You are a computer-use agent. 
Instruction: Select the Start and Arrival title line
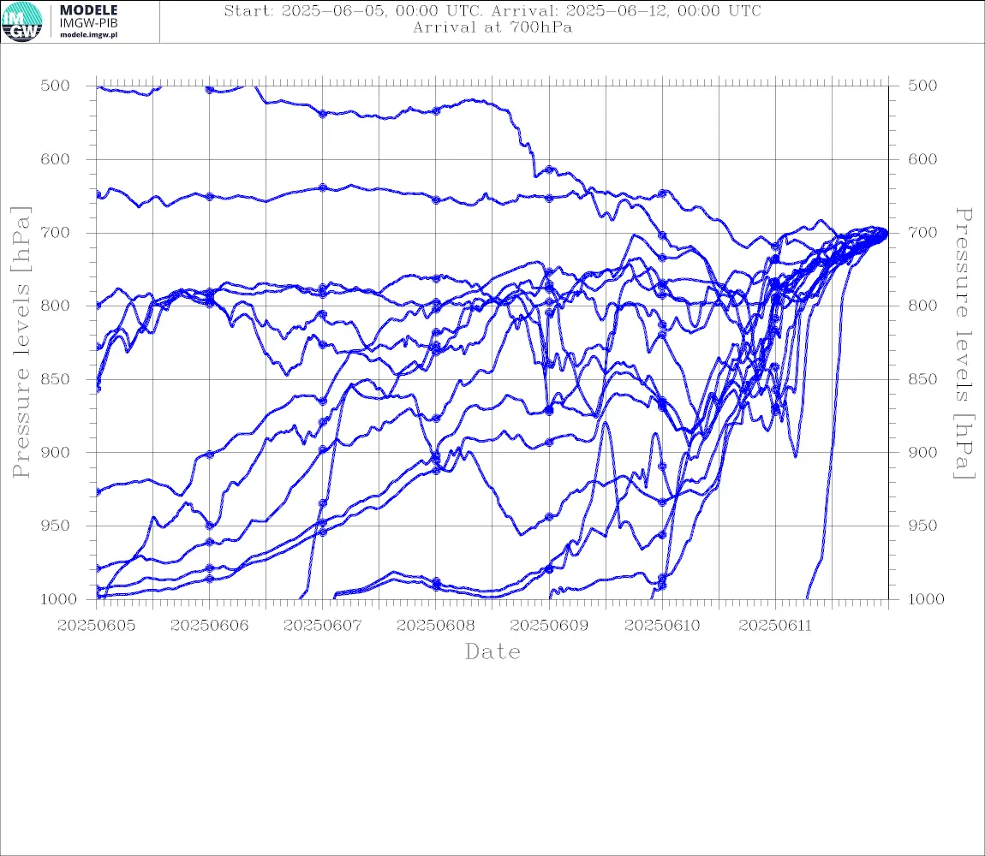[x=493, y=11]
